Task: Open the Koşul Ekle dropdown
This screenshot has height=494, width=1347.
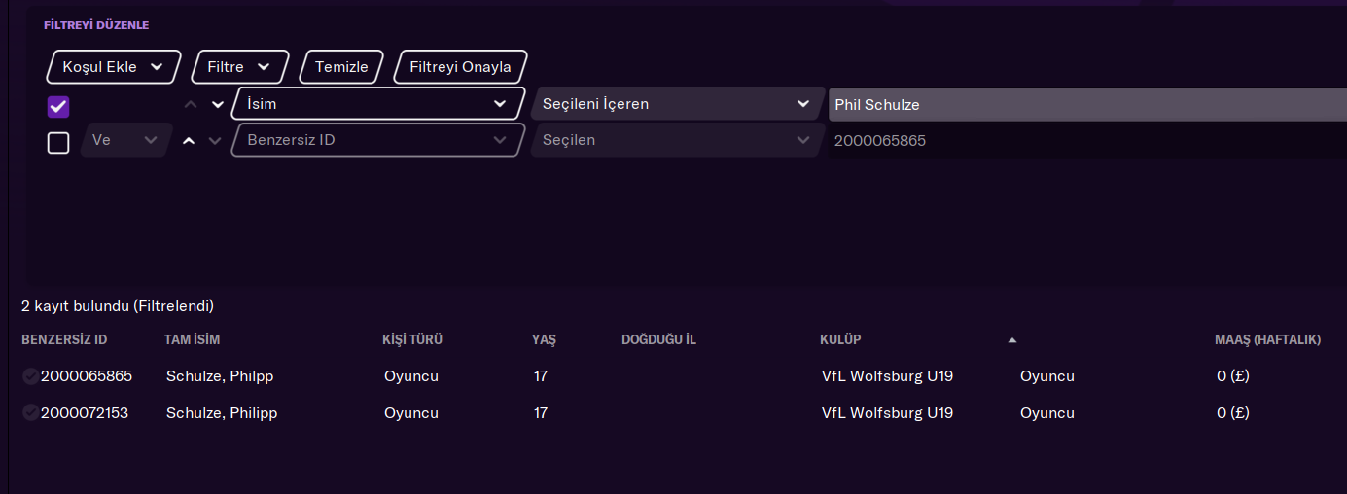Action: coord(114,67)
